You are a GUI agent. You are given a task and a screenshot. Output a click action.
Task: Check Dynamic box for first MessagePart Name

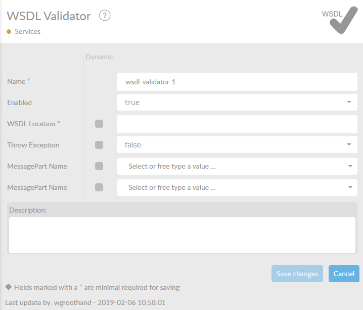pyautogui.click(x=99, y=166)
